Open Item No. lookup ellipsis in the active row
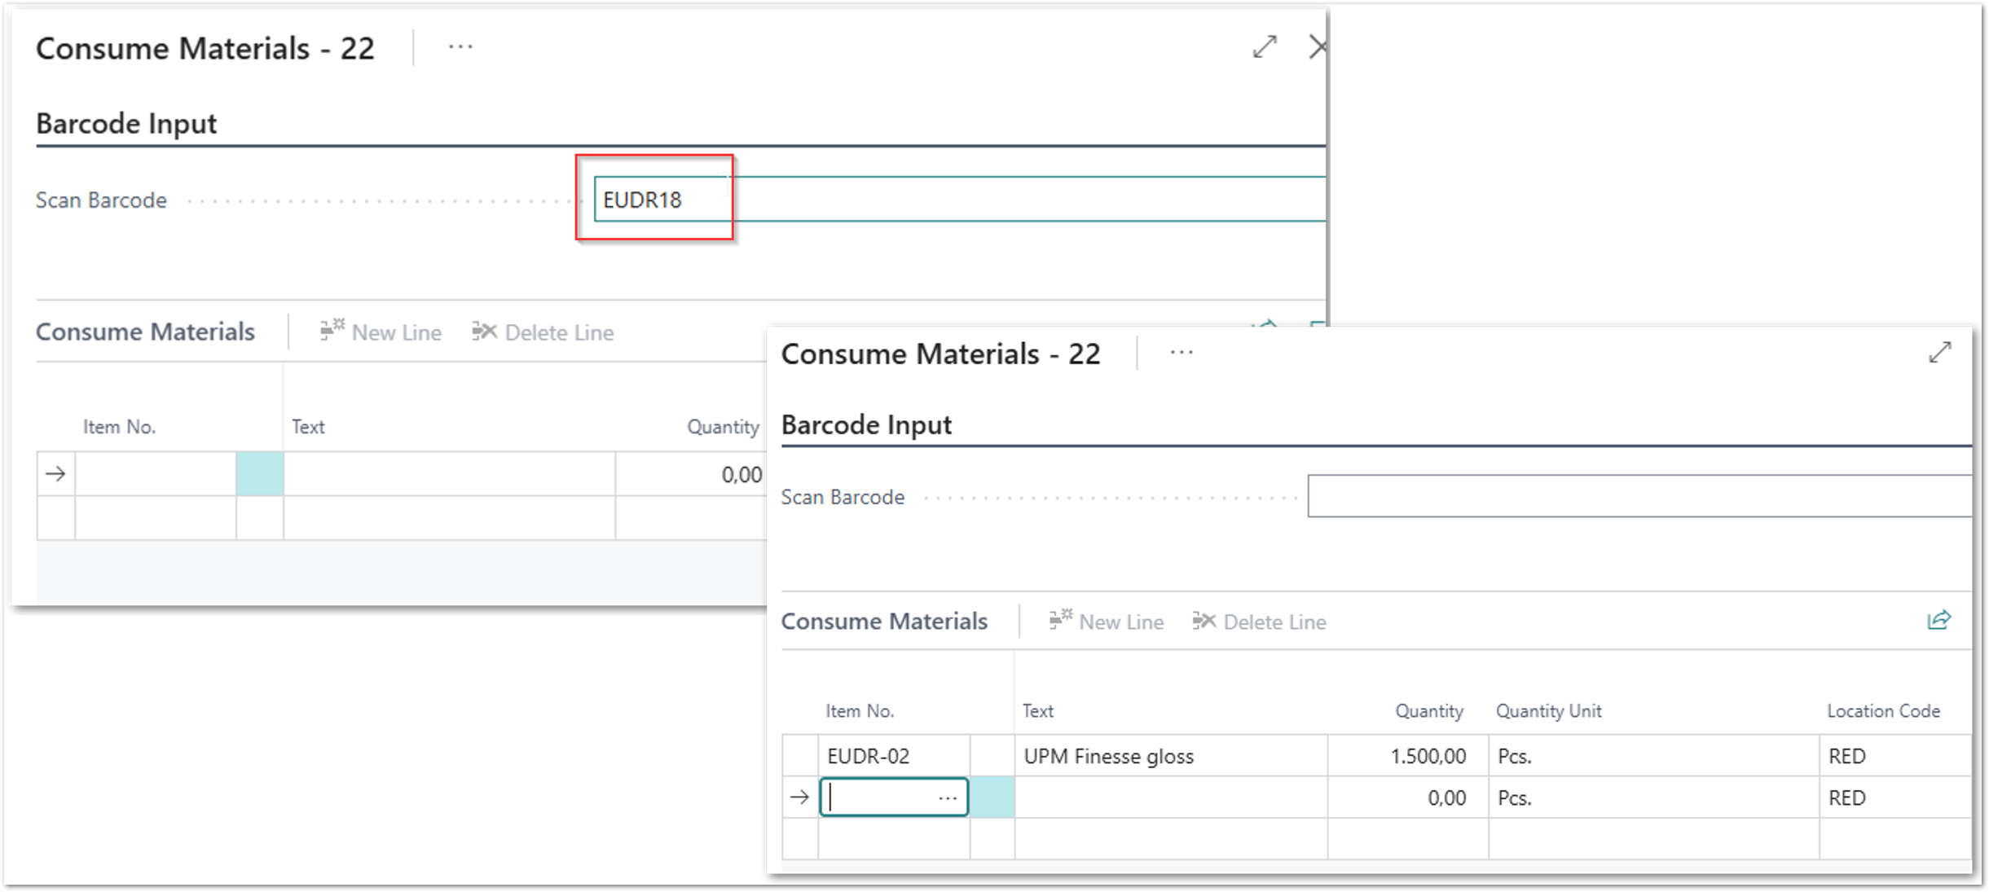The image size is (1989, 892). click(x=947, y=798)
